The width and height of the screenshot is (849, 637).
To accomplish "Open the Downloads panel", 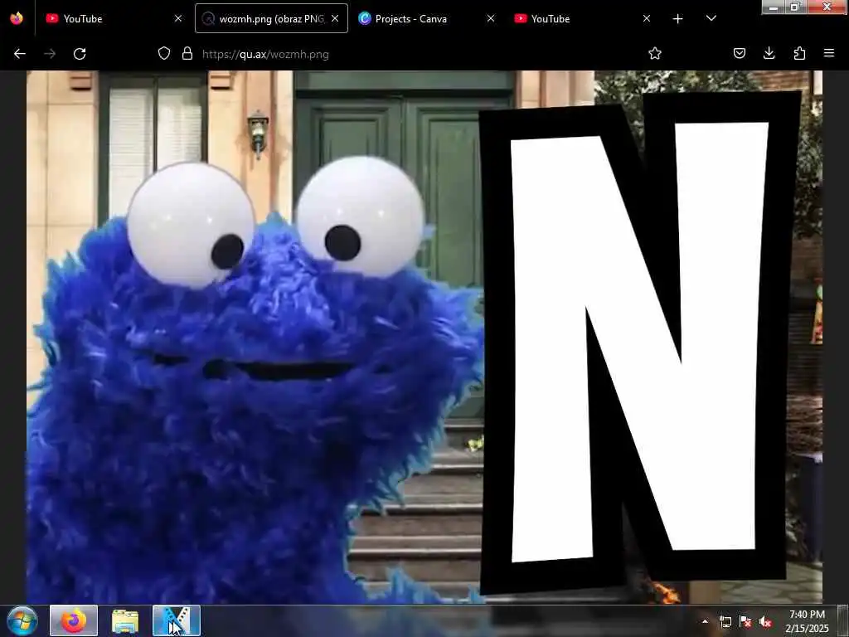I will pos(769,53).
